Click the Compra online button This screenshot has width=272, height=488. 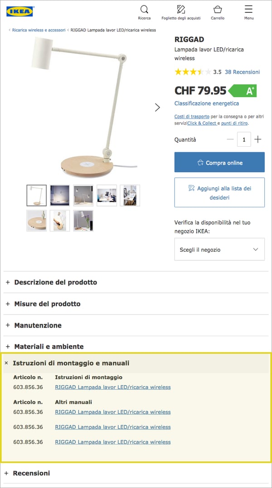click(x=219, y=162)
